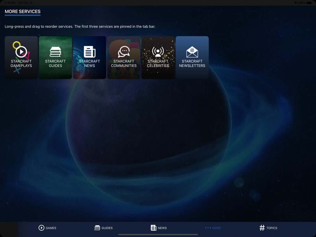
Task: Click the MORE SERVICES heading
Action: pyautogui.click(x=22, y=11)
